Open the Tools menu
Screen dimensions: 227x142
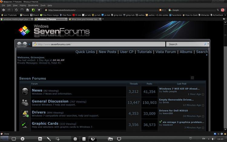(43, 5)
